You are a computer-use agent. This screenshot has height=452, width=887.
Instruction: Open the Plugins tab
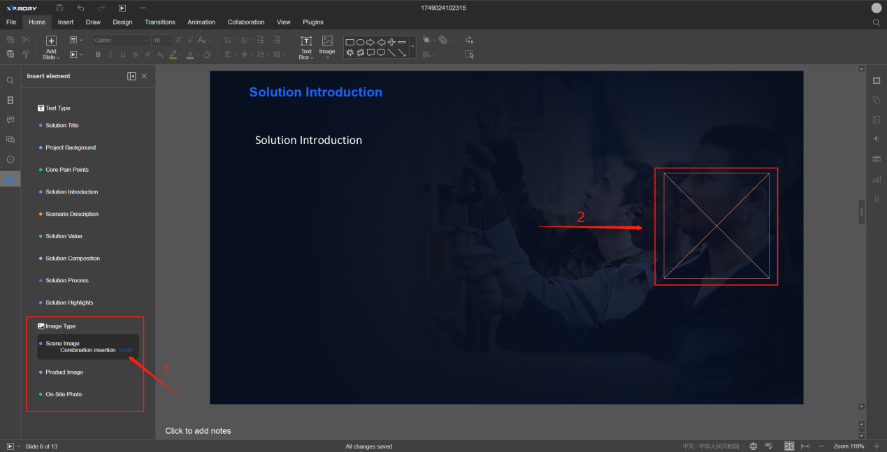(x=313, y=22)
